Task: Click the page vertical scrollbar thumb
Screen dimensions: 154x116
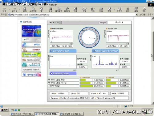Action: pyautogui.click(x=152, y=46)
